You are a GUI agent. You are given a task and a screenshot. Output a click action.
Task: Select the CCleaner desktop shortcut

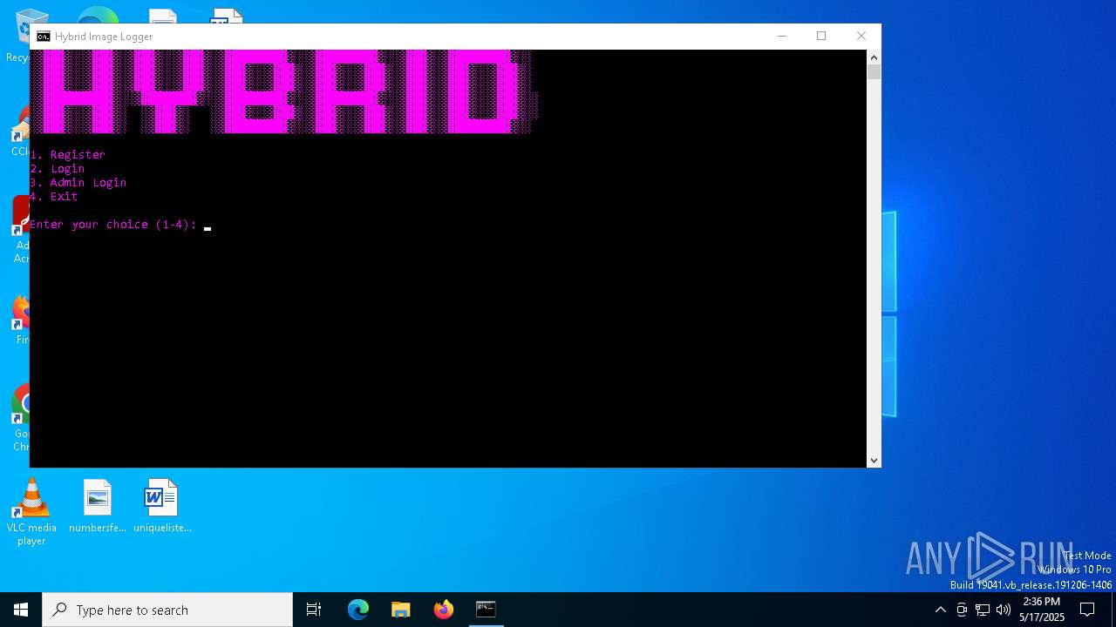coord(21,131)
